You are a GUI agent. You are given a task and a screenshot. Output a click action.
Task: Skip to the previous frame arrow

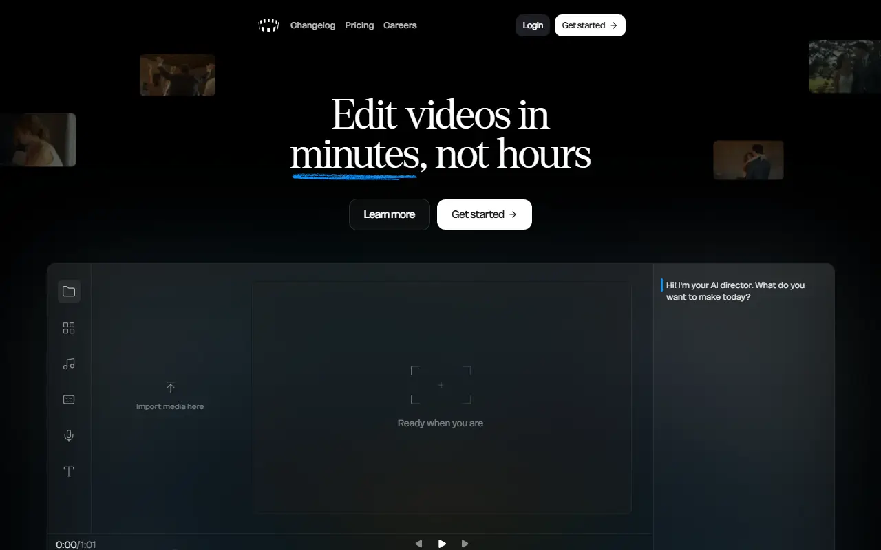(x=418, y=544)
